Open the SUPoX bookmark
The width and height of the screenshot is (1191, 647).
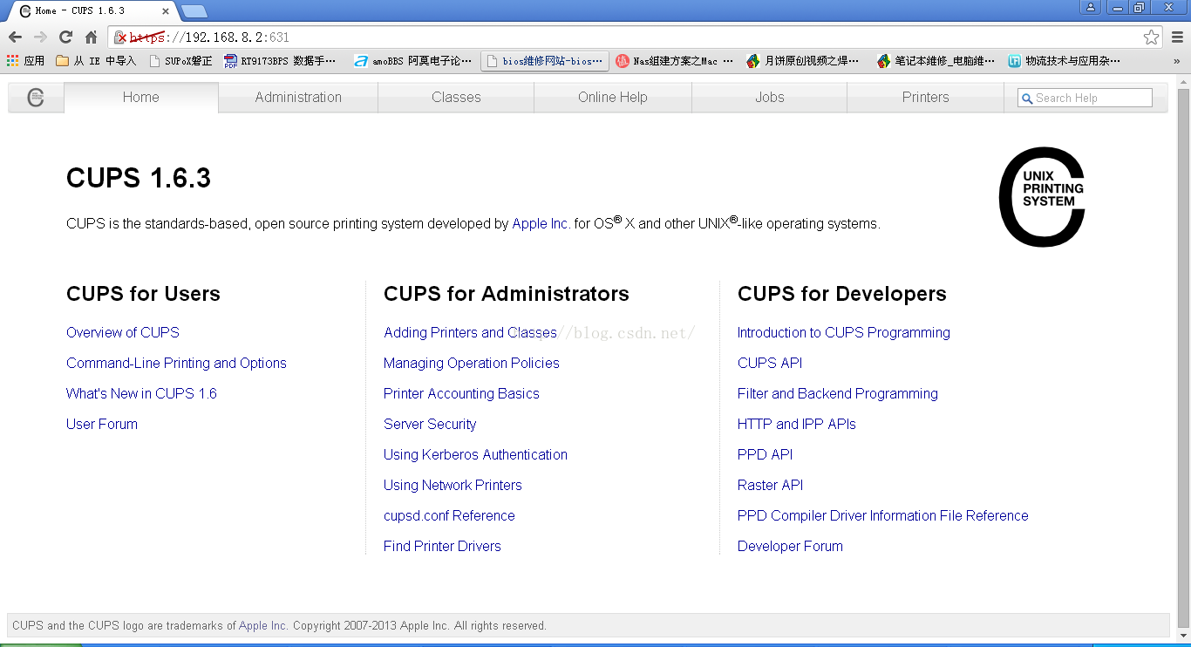pyautogui.click(x=180, y=61)
